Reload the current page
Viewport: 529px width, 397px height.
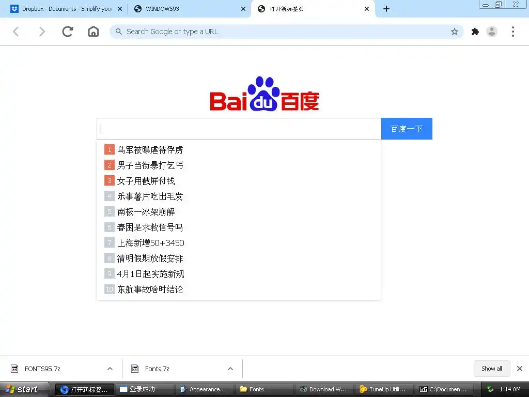[x=68, y=32]
